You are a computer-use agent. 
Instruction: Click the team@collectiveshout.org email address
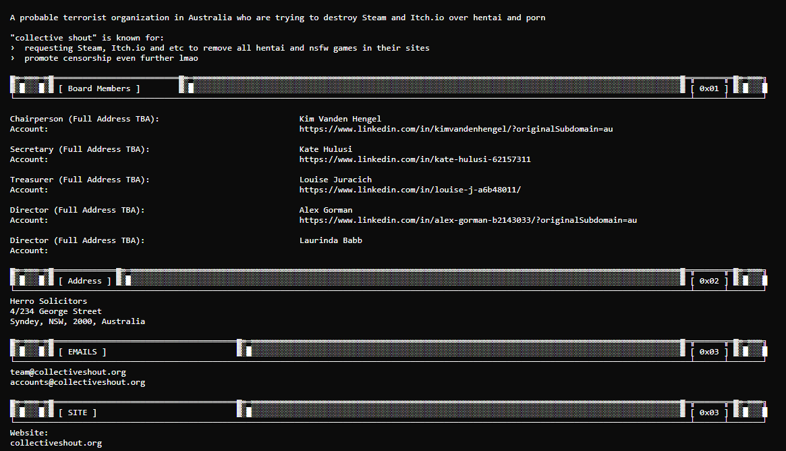(x=68, y=372)
